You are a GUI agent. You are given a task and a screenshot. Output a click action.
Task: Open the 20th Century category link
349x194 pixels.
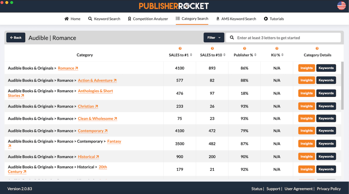point(103,167)
